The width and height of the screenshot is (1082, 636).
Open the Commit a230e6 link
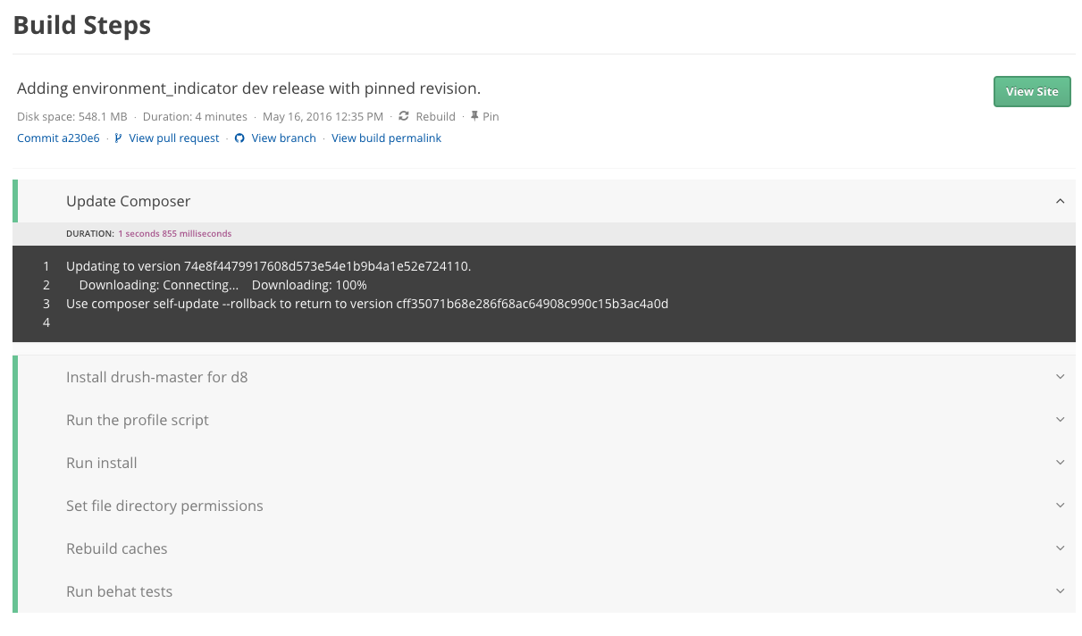click(x=58, y=138)
